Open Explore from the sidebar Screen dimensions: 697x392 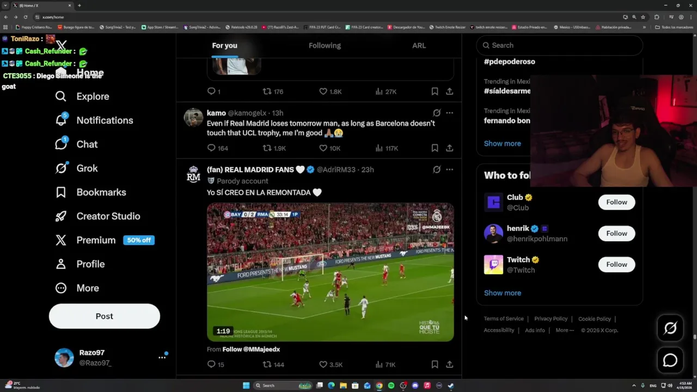pyautogui.click(x=82, y=96)
